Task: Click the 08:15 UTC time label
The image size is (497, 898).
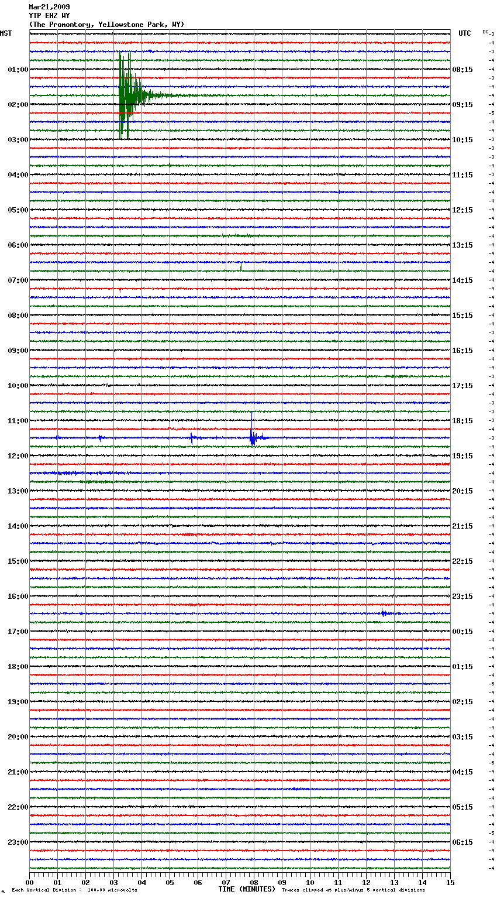Action: click(463, 70)
